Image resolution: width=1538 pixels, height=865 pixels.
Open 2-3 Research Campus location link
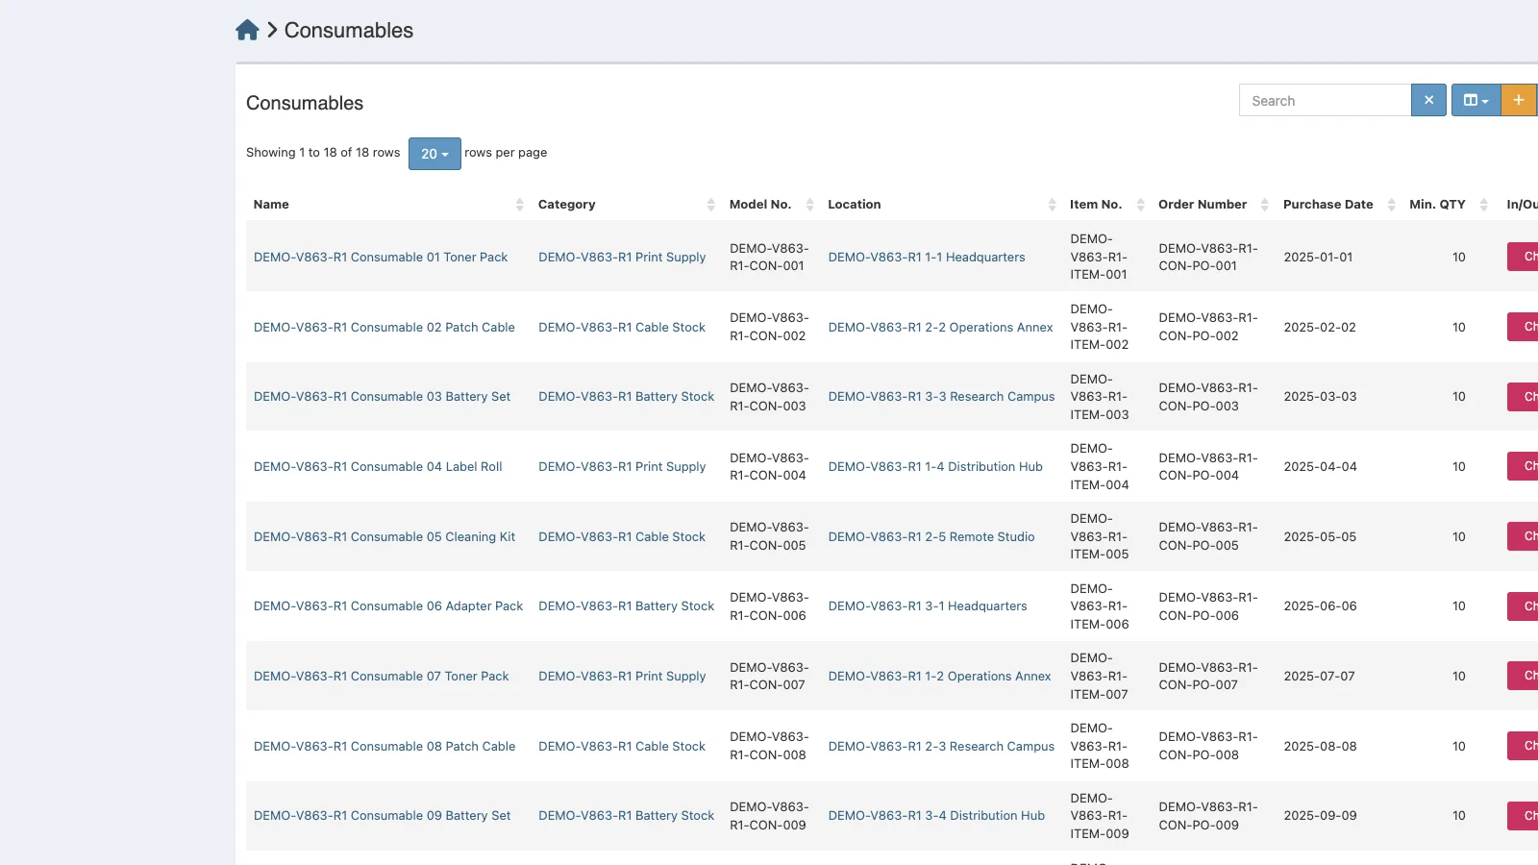pos(942,746)
